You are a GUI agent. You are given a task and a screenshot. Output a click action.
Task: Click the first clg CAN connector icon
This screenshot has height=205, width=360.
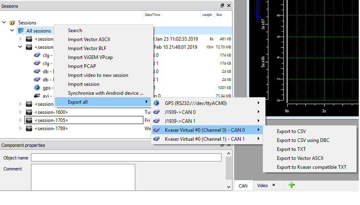pos(37,55)
